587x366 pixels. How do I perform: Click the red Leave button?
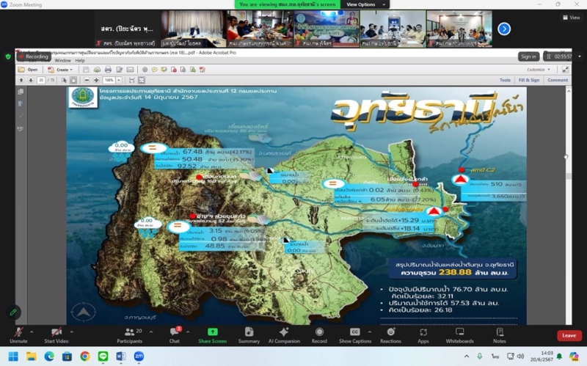coord(568,335)
